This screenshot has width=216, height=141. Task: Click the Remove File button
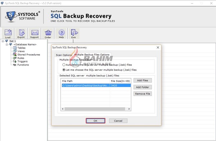[143, 94]
